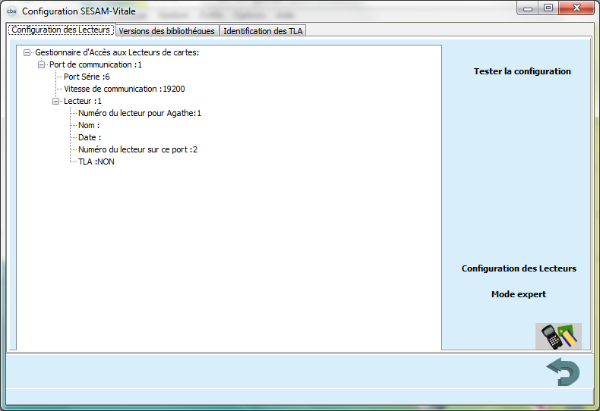The image size is (600, 411).
Task: Open the Identification des TLA tab
Action: coord(263,31)
